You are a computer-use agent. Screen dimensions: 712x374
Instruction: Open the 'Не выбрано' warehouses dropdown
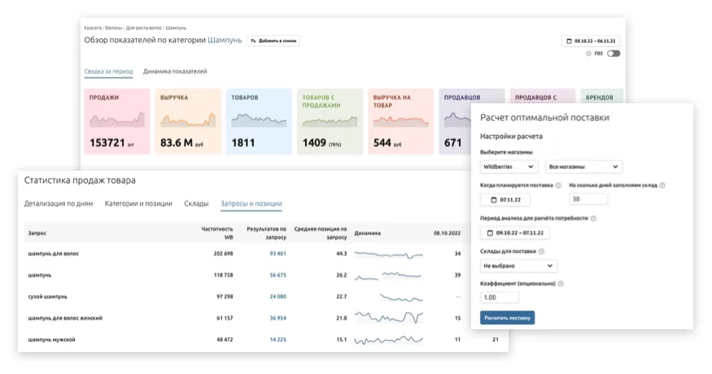pyautogui.click(x=518, y=266)
